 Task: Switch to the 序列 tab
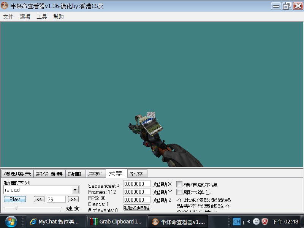(x=96, y=174)
